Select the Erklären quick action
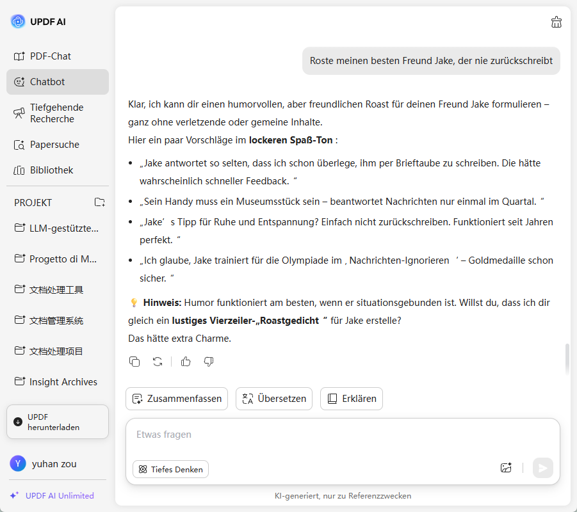This screenshot has height=512, width=577. (x=352, y=398)
